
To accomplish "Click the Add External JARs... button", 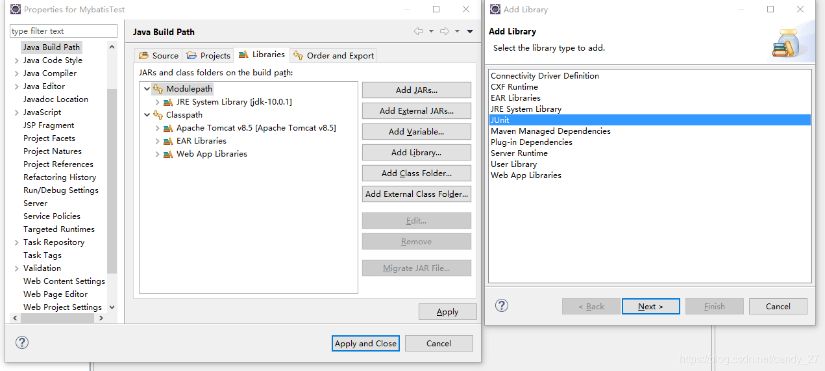I will coord(417,111).
